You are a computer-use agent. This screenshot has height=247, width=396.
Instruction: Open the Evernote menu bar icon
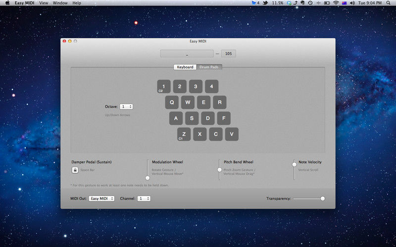click(302, 3)
